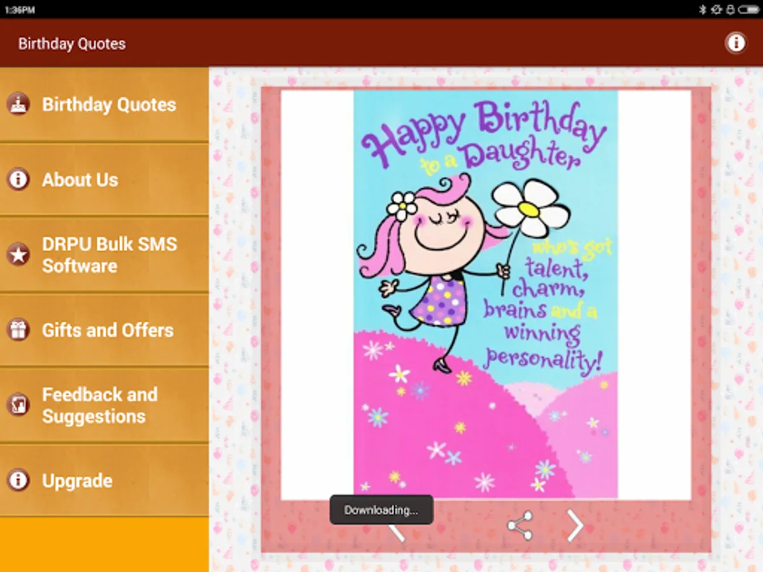Open the About Us menu item

pyautogui.click(x=104, y=180)
